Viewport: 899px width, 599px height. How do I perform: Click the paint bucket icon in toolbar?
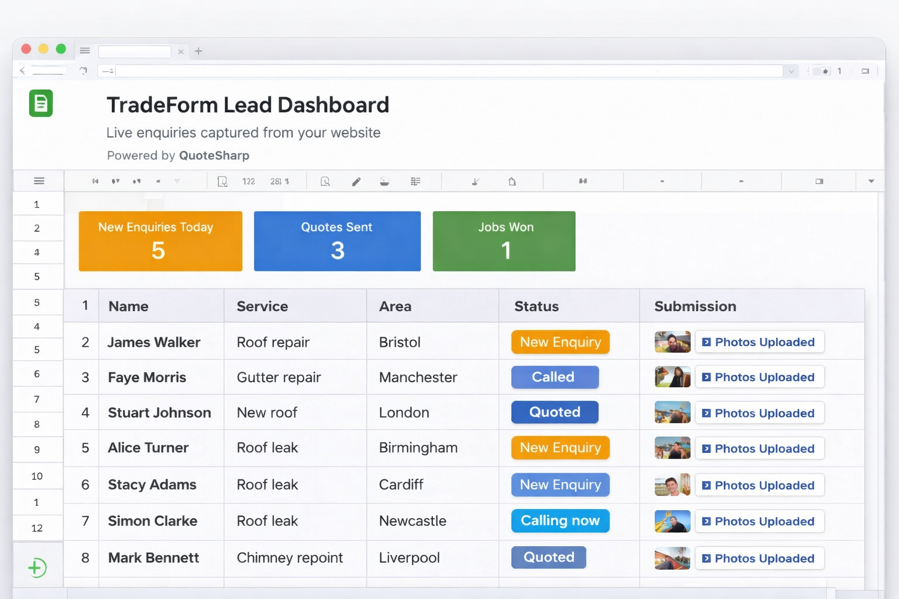(x=384, y=181)
